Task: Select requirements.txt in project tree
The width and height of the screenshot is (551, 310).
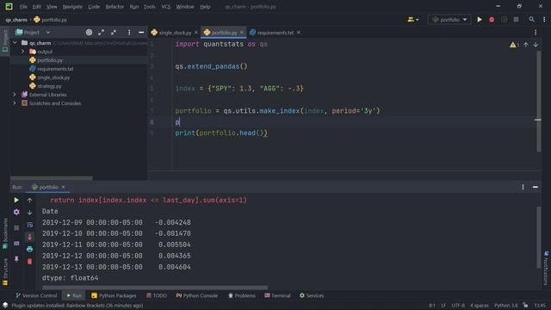Action: [55, 69]
